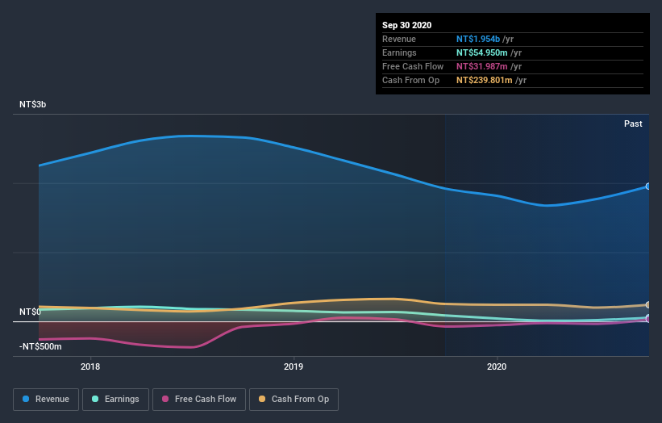Click the 2020 x-axis label
This screenshot has width=662, height=423.
coord(497,366)
